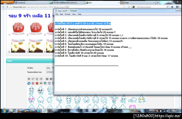Switch to the TET 2013 browser tab
The height and width of the screenshot is (119, 182).
coord(67,2)
